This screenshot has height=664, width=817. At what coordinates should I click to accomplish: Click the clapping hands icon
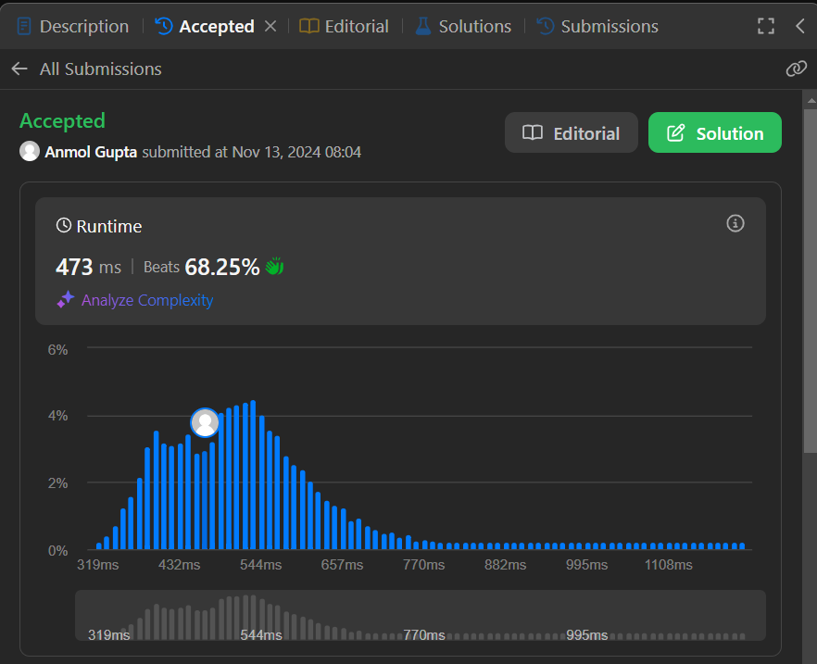(x=274, y=267)
